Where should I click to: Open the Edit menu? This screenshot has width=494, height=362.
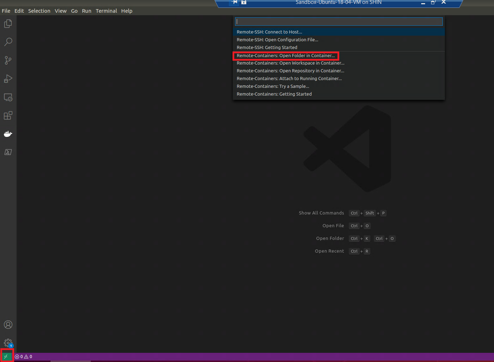[x=19, y=11]
